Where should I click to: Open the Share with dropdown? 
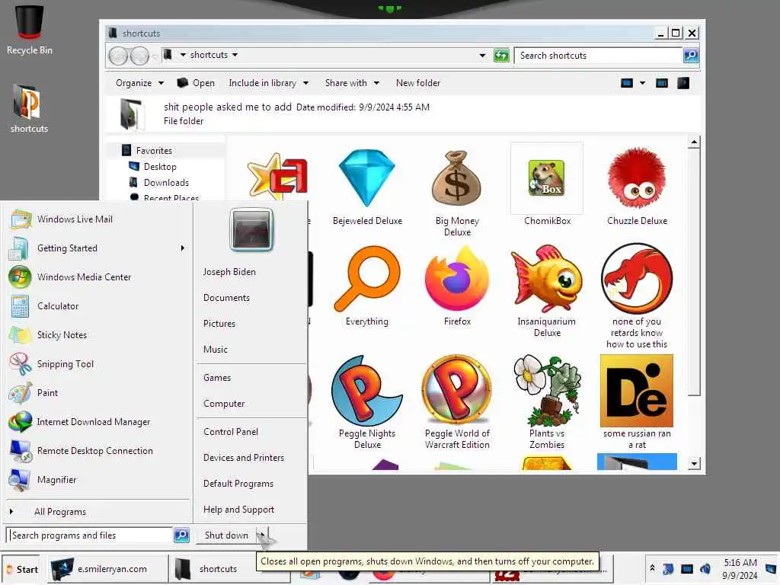[x=352, y=83]
